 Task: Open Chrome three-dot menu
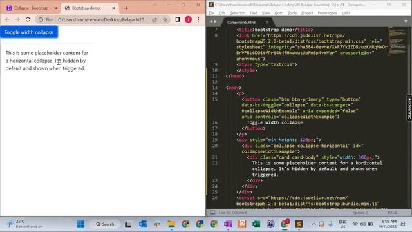tap(198, 19)
